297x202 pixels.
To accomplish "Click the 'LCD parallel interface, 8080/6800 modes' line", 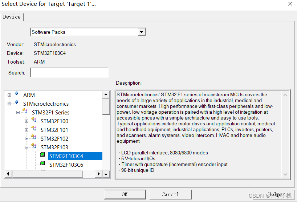I will [163, 153].
